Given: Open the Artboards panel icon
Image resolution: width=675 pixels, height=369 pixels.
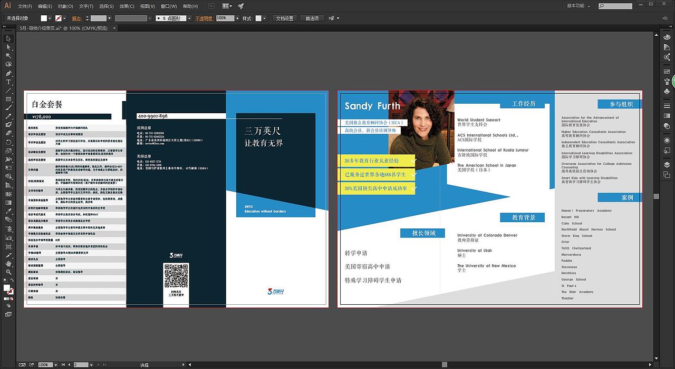Looking at the screenshot, I should pyautogui.click(x=667, y=174).
